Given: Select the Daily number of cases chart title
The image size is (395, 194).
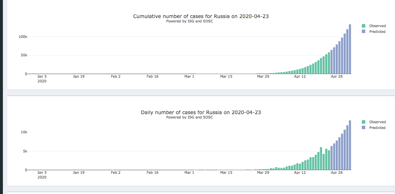Looking at the screenshot, I should [x=201, y=112].
